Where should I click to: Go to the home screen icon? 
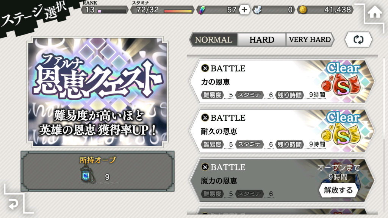375,12
